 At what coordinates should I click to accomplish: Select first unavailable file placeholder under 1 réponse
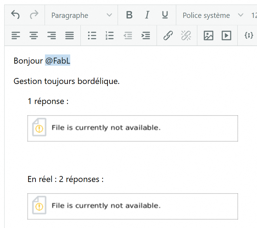pos(132,128)
